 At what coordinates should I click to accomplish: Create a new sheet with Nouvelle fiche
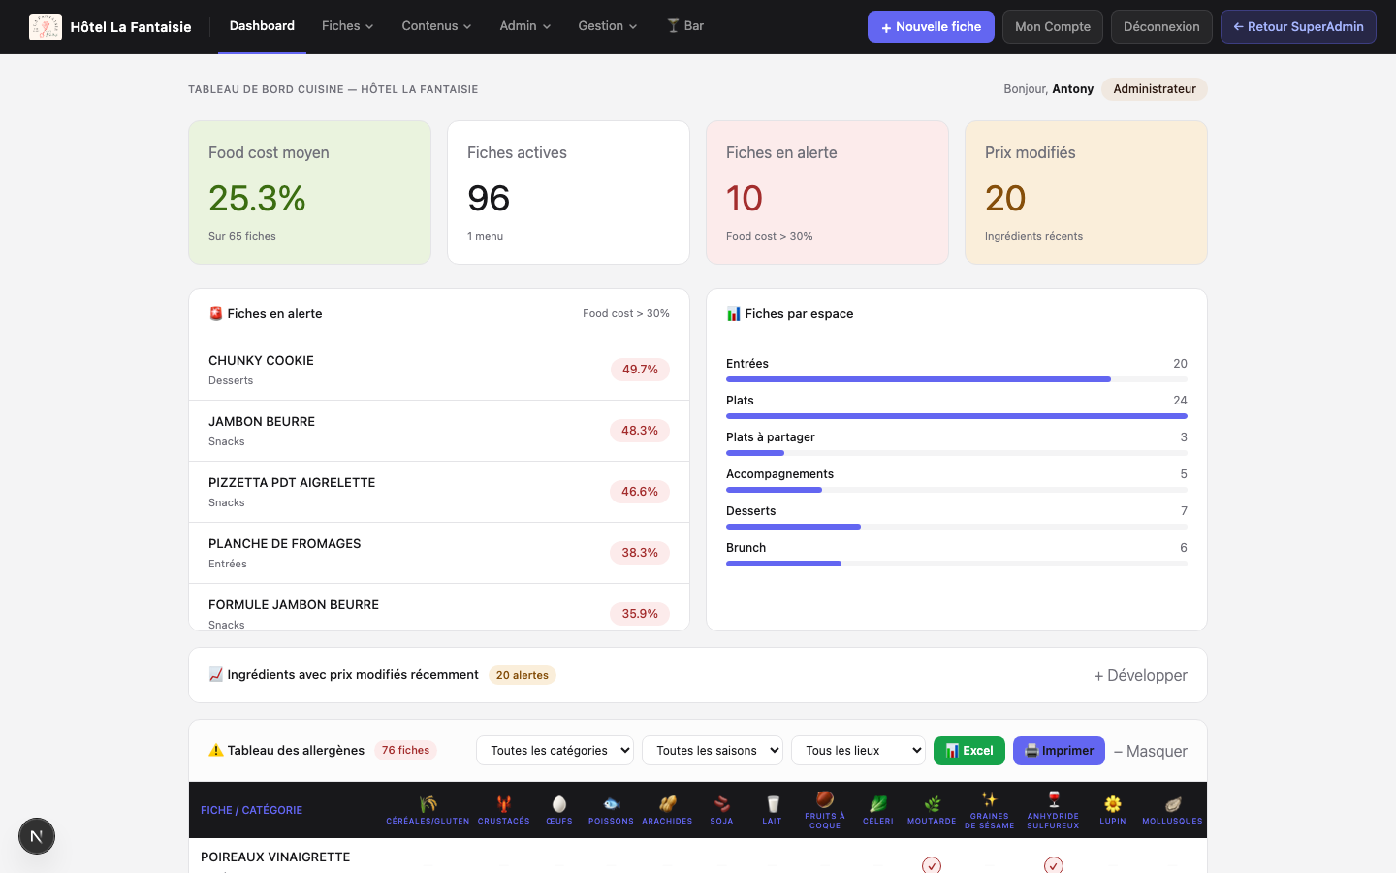(x=931, y=27)
